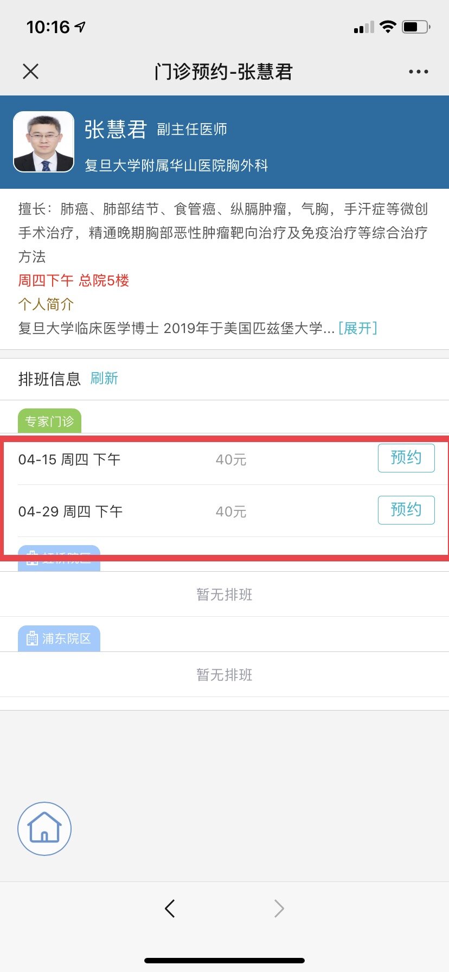Open the three-dot more options menu
The image size is (449, 972).
418,72
